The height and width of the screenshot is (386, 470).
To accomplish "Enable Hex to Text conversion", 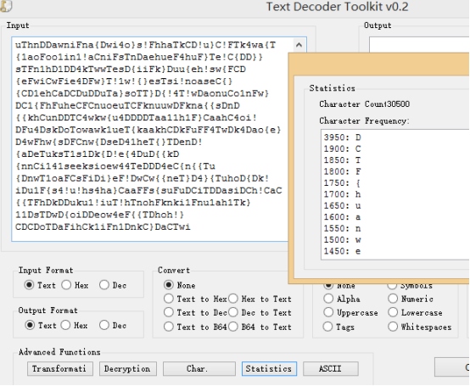I will 260,299.
